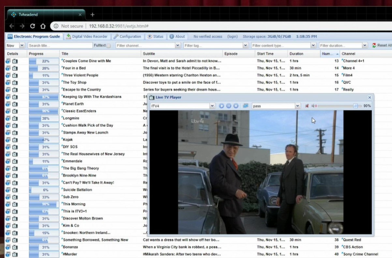Screen dimensions: 392x258
Task: Sort by the Duration column header
Action: [304, 54]
